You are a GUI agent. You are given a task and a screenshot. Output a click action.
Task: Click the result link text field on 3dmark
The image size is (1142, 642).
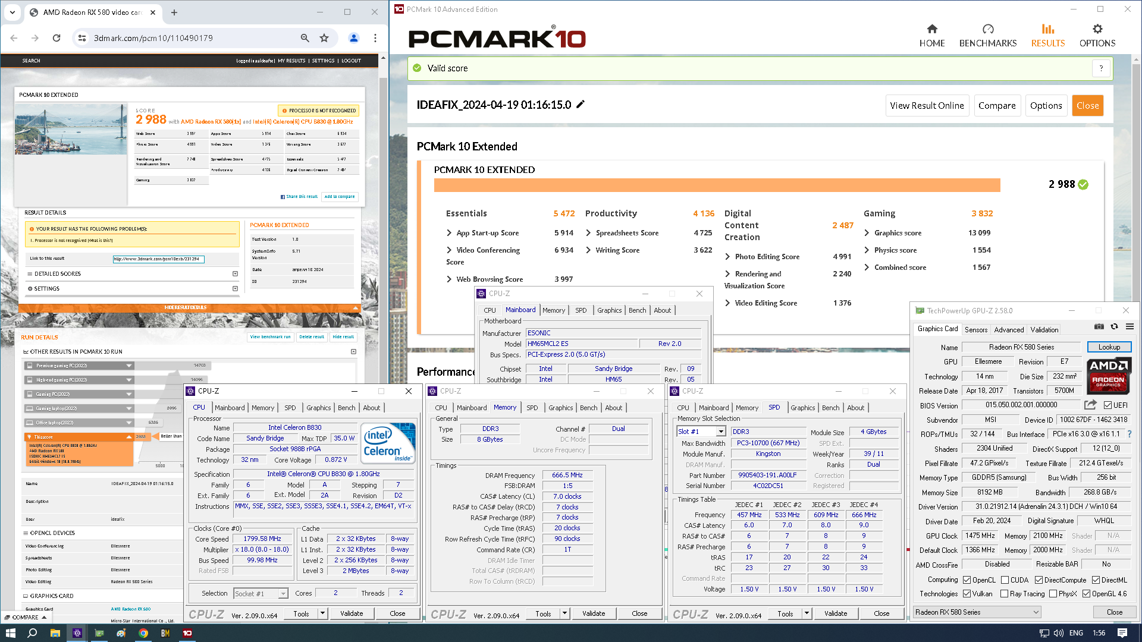[x=158, y=259]
